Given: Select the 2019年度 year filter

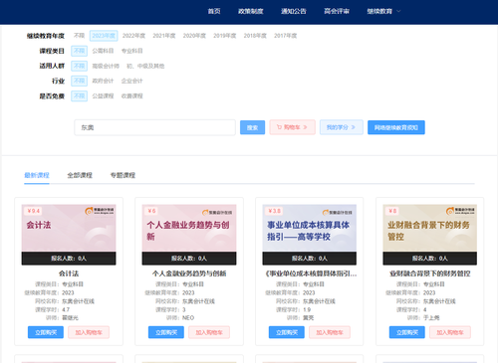Looking at the screenshot, I should [x=225, y=36].
